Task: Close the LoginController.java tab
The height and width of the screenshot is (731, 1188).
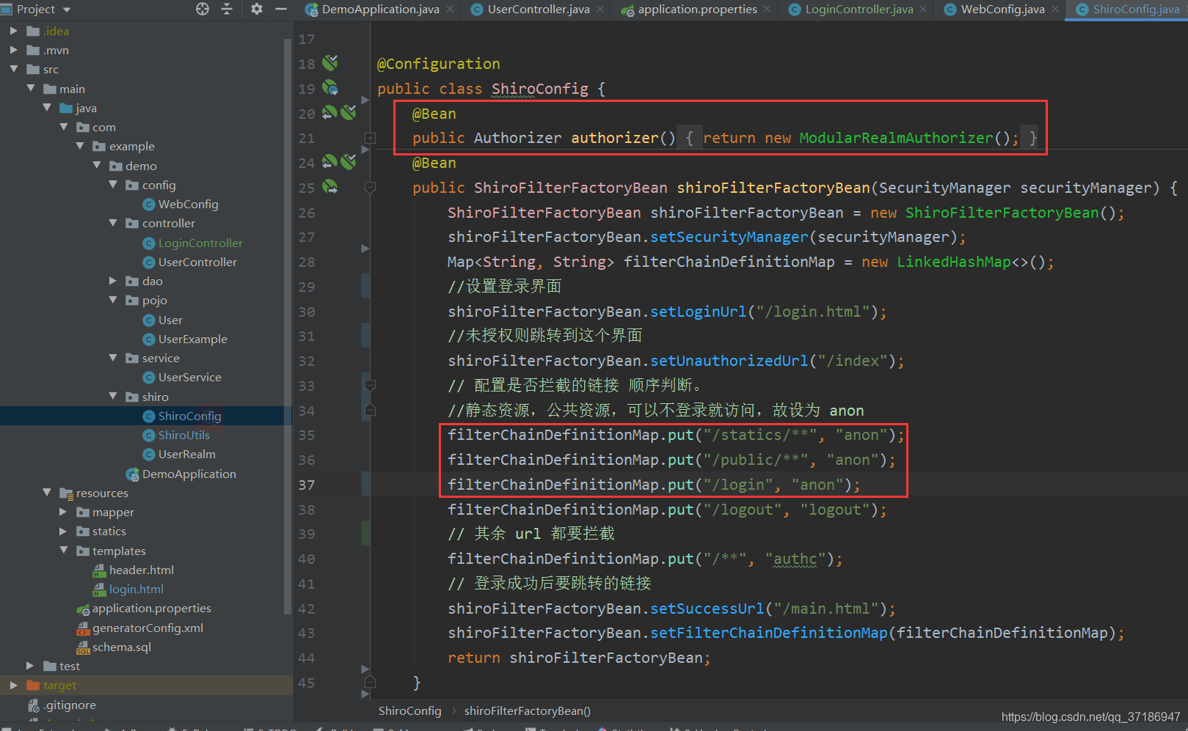Action: [x=923, y=9]
